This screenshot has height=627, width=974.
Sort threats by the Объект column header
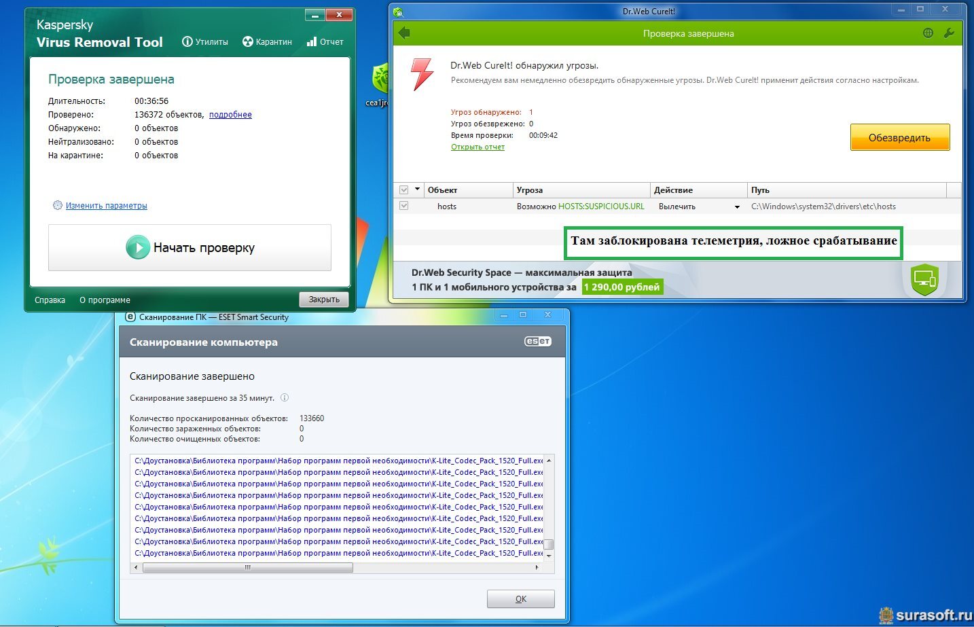click(x=468, y=190)
